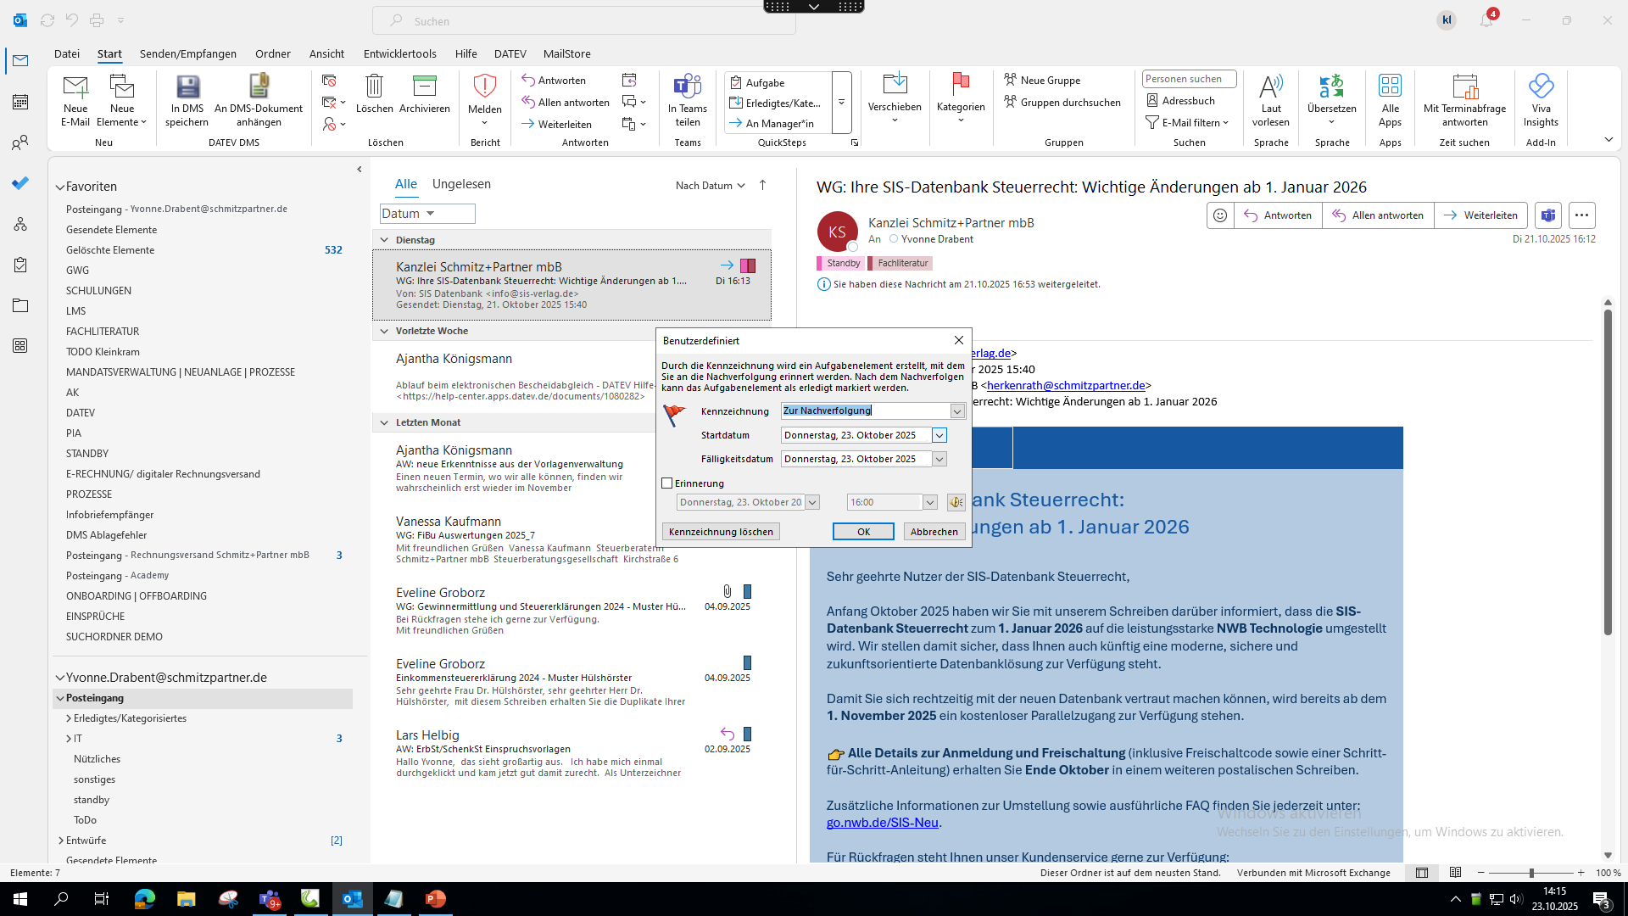Viewport: 1628px width, 916px height.
Task: Click Allen antworten in the reading pane
Action: [x=1378, y=215]
